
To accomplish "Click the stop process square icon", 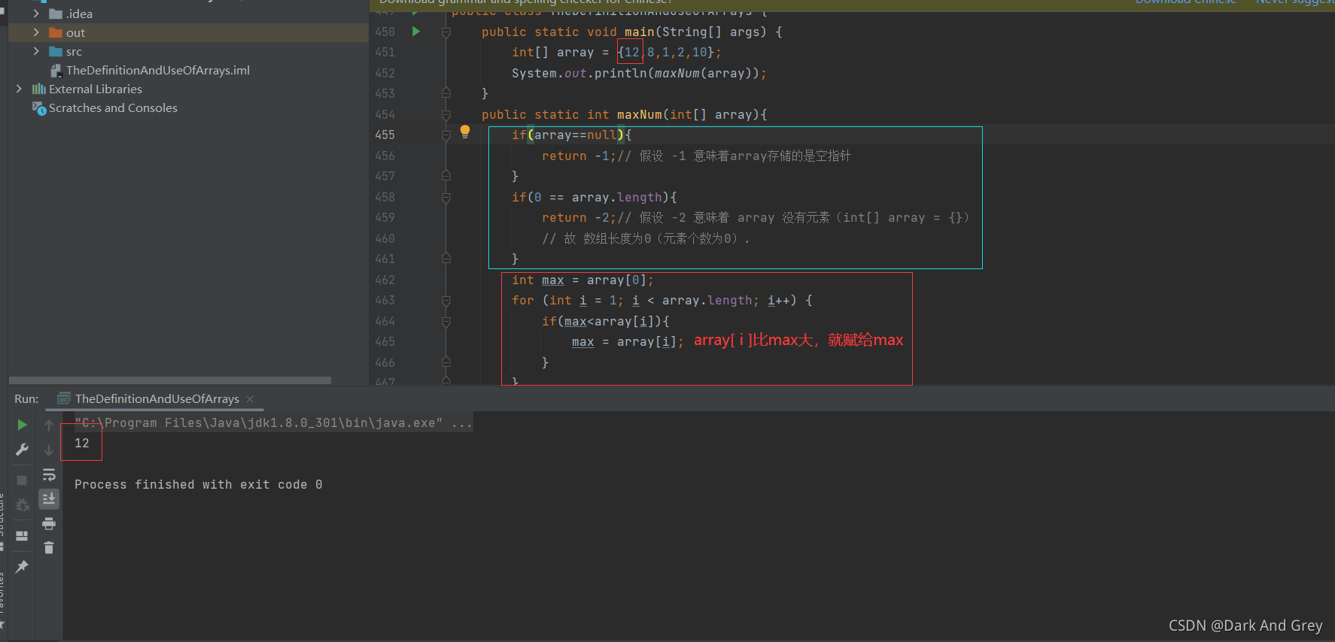I will [x=22, y=480].
